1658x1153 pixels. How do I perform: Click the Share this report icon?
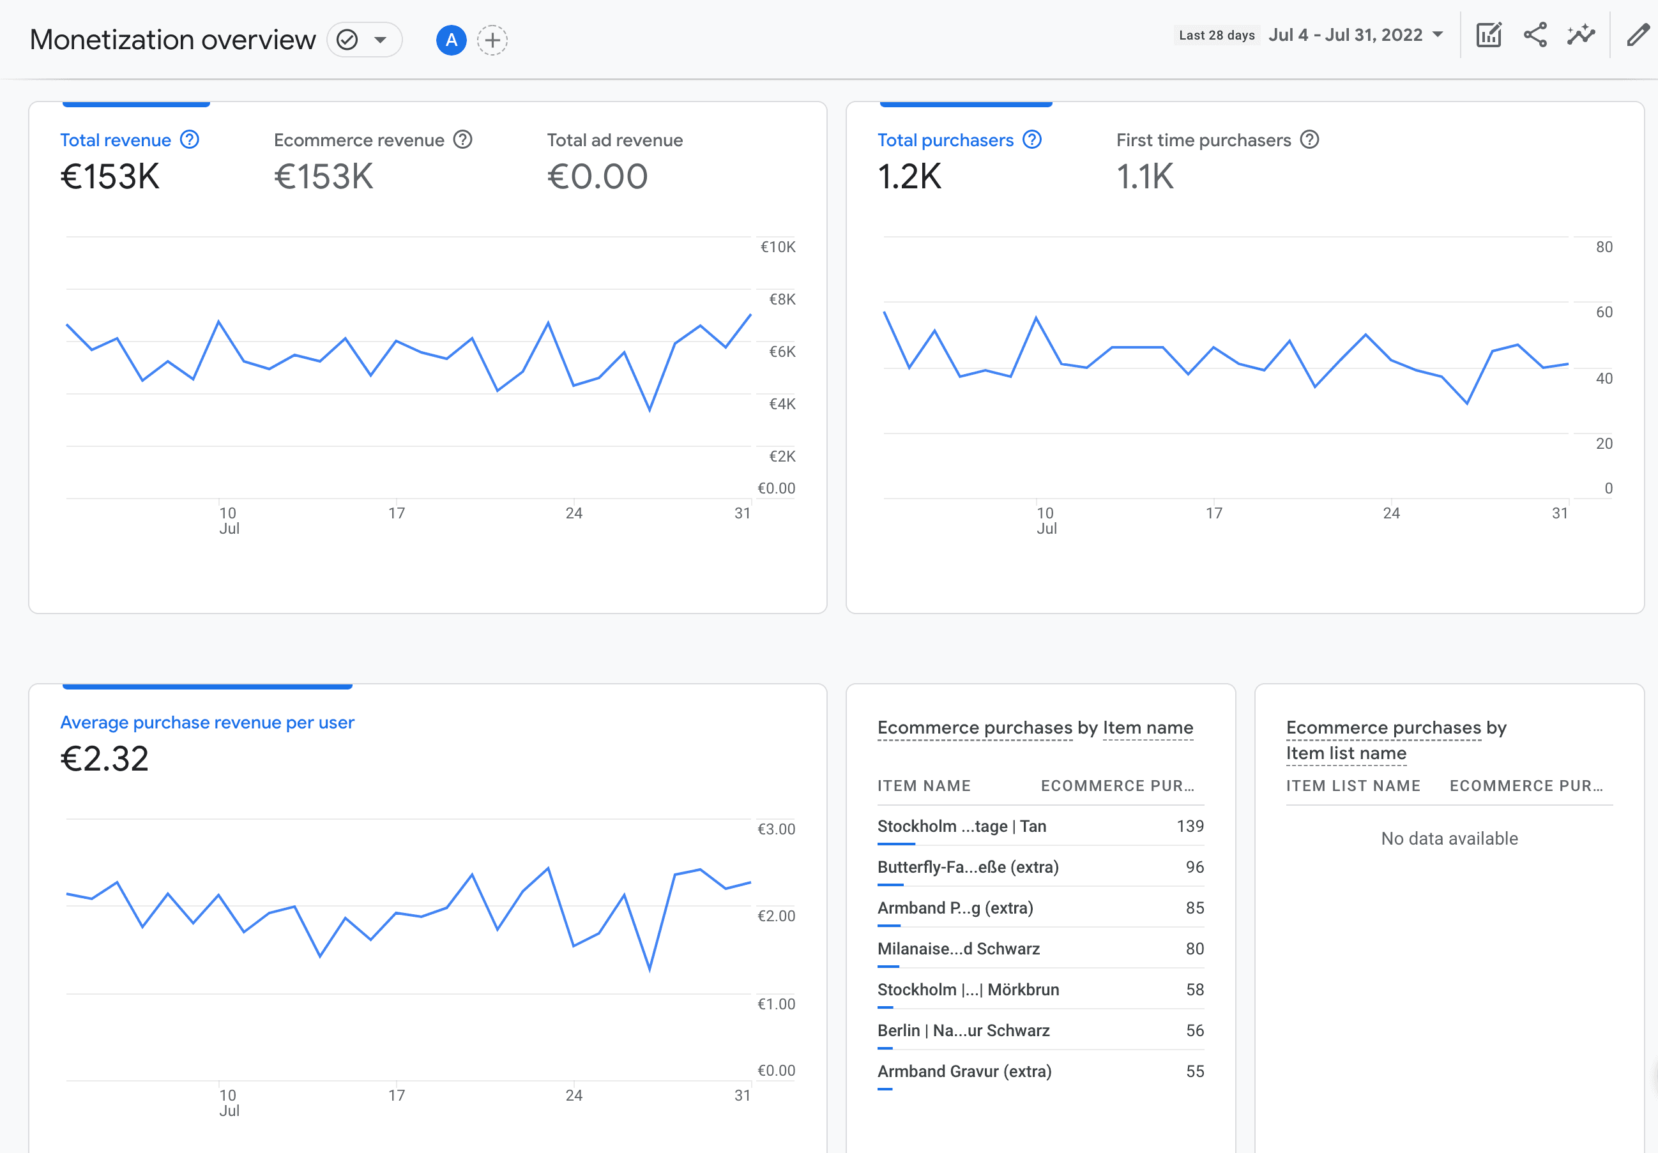pyautogui.click(x=1535, y=34)
